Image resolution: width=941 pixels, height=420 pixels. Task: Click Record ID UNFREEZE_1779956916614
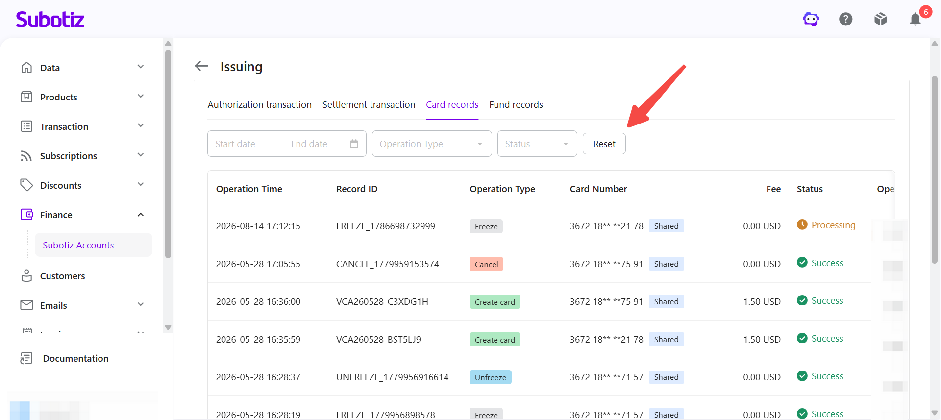tap(392, 377)
